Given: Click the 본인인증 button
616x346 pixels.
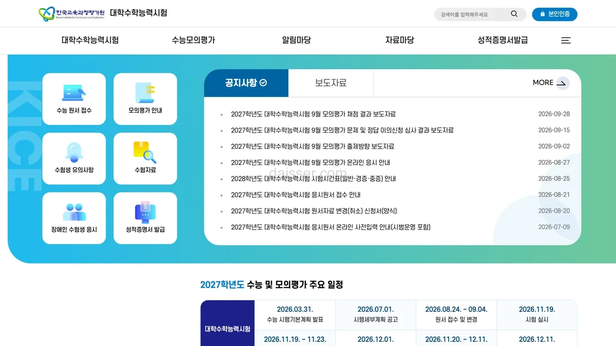Looking at the screenshot, I should [x=554, y=14].
